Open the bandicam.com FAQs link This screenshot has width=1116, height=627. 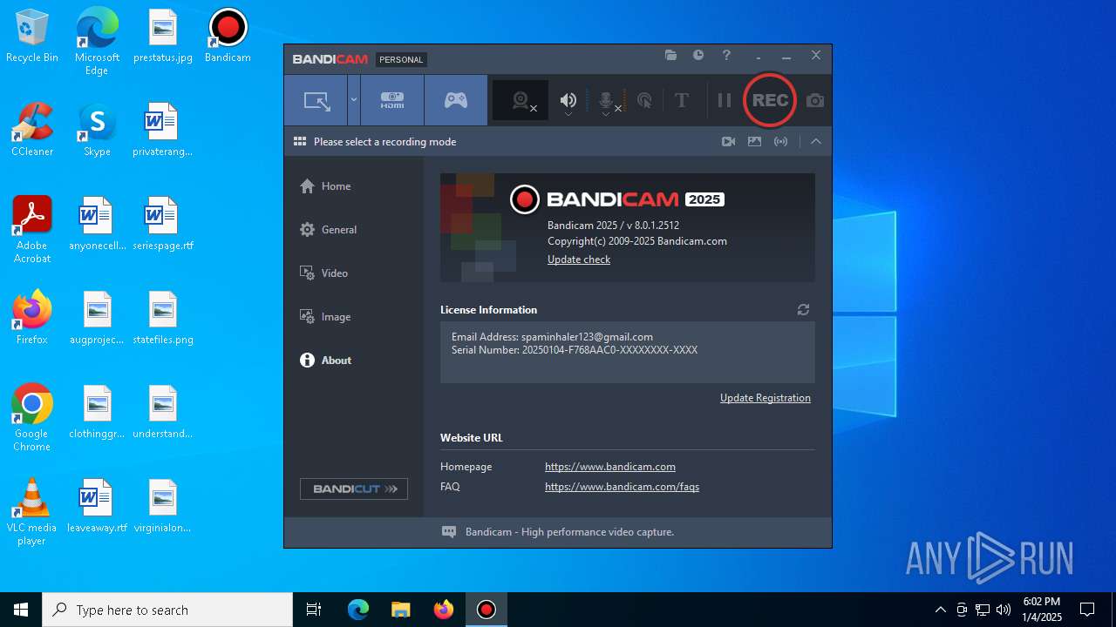tap(622, 487)
